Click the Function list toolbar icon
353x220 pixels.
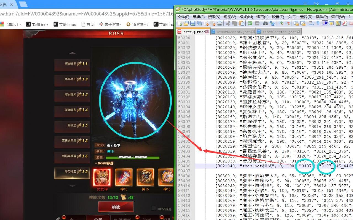click(344, 23)
